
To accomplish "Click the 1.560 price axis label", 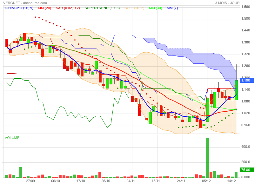I will (x=245, y=7).
